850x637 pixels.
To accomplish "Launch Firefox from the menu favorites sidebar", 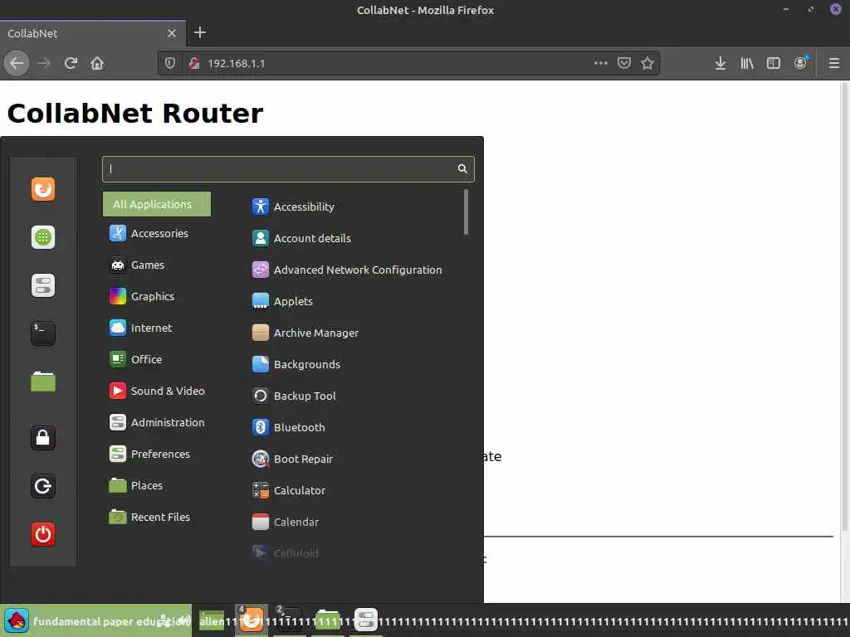I will [43, 189].
